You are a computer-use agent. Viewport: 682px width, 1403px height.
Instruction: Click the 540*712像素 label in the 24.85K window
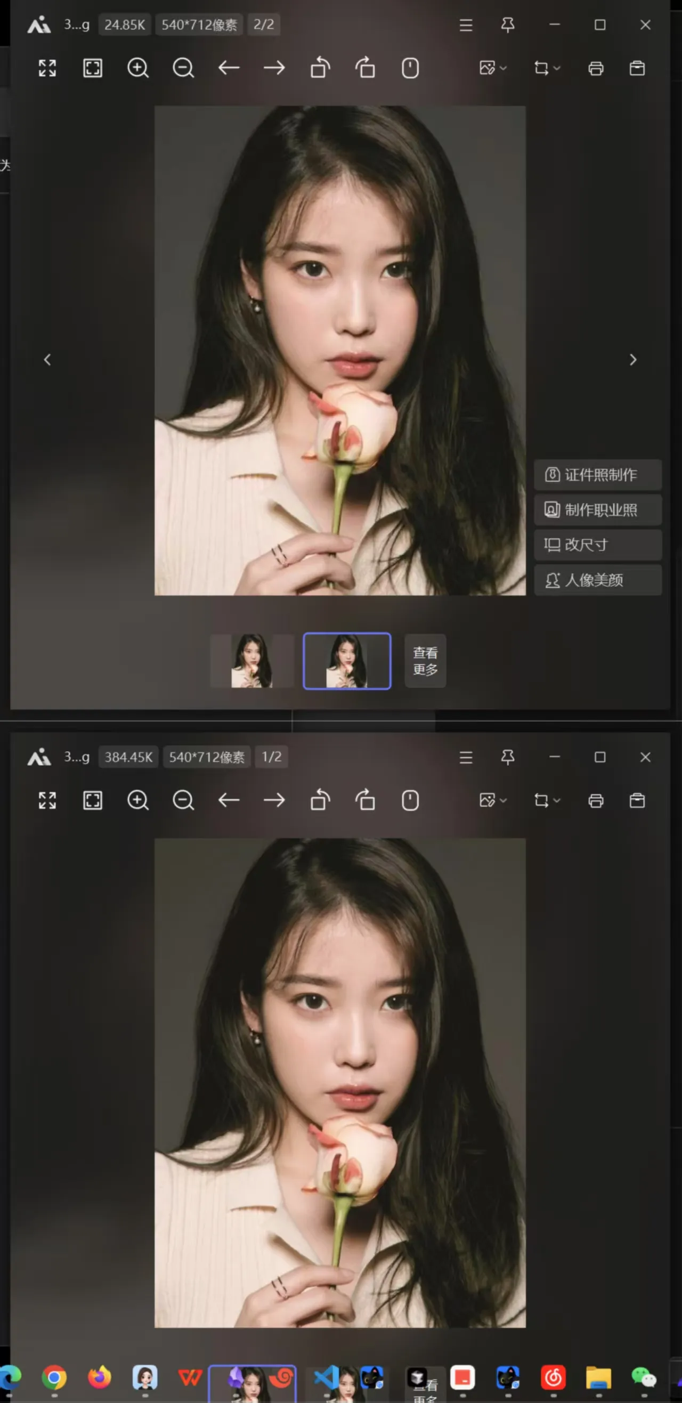(x=199, y=25)
